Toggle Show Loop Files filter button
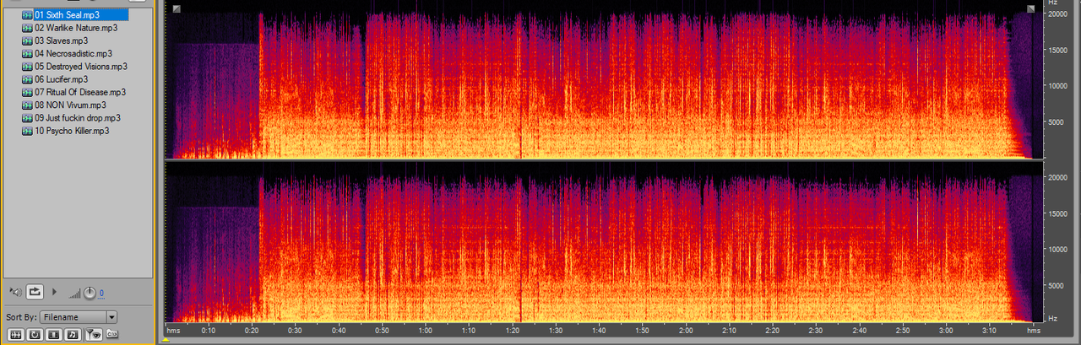This screenshot has height=345, width=1081. click(35, 335)
